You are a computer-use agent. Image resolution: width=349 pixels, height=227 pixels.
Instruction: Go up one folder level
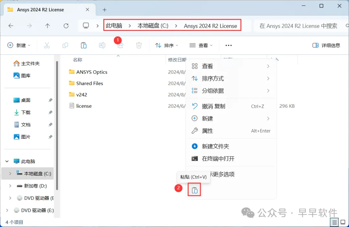pyautogui.click(x=48, y=26)
